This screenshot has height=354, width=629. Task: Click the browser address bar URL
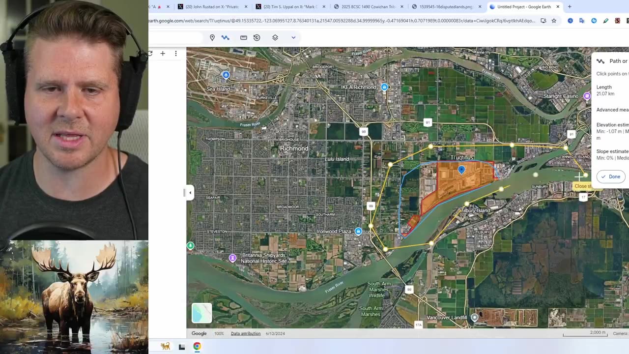coord(342,21)
